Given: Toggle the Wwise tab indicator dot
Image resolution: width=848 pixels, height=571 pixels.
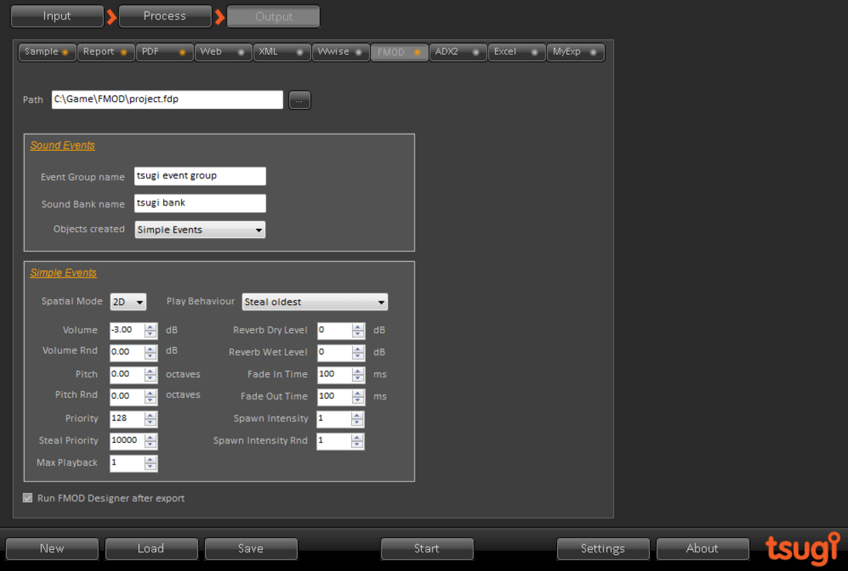Looking at the screenshot, I should 358,53.
